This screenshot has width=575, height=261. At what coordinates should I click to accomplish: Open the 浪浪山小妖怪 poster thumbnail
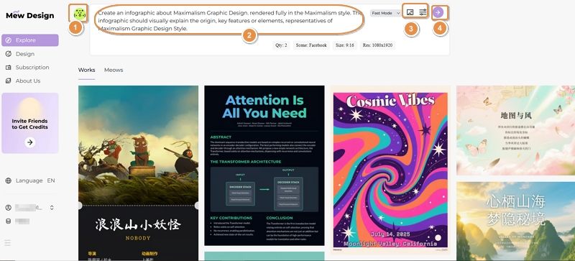(x=138, y=173)
